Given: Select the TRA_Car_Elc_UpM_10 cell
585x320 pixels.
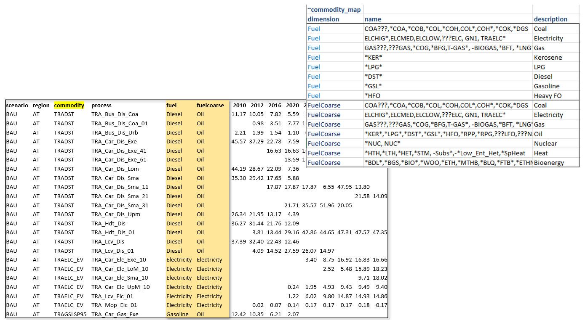Looking at the screenshot, I should click(x=120, y=287).
